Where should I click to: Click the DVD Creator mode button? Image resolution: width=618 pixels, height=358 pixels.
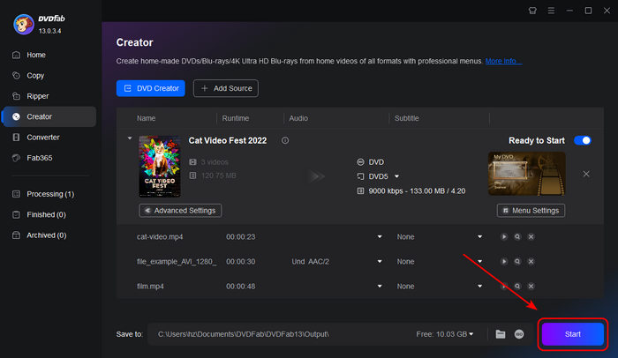tap(151, 88)
